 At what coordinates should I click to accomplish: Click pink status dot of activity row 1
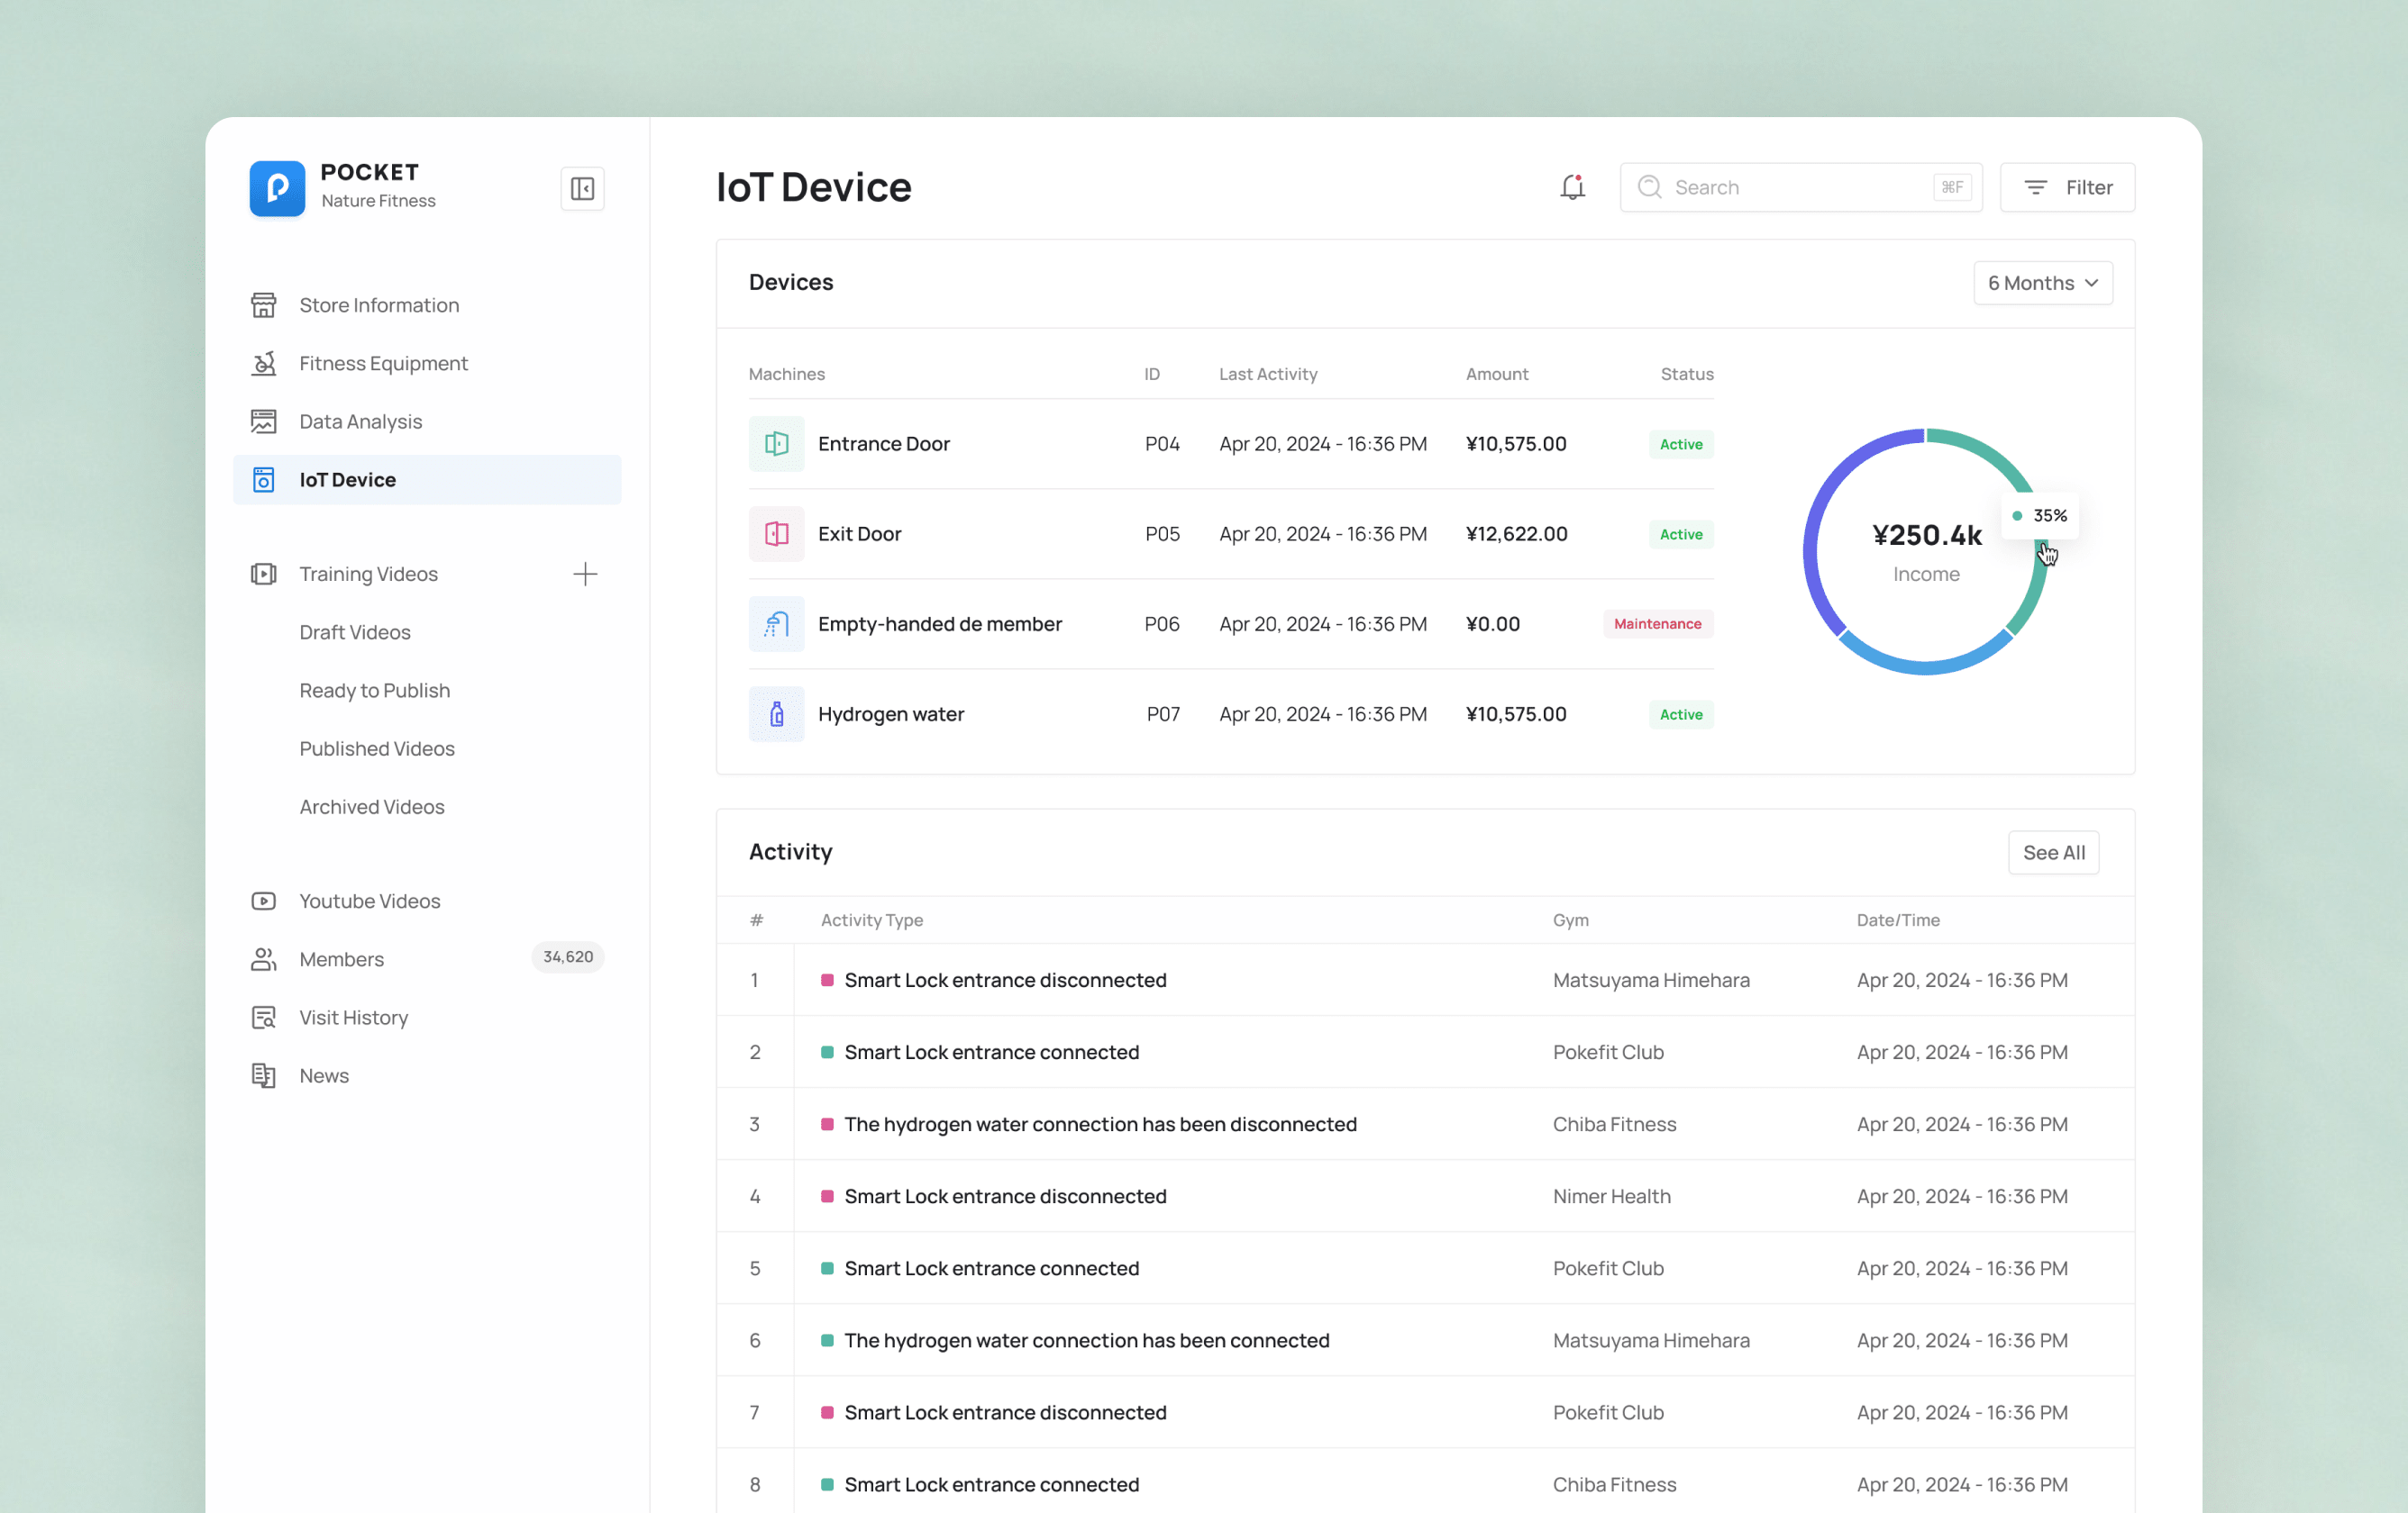coord(827,979)
